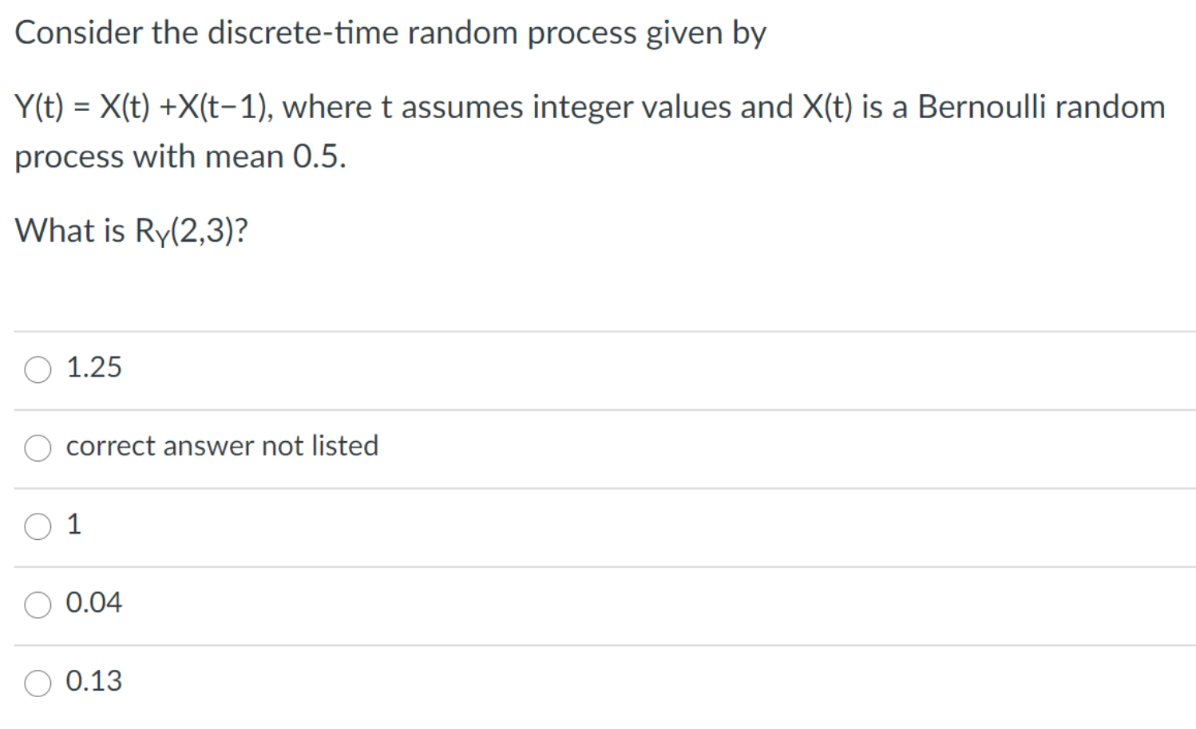This screenshot has width=1196, height=729.
Task: Click the row containing the 1.25 option
Action: (x=559, y=369)
